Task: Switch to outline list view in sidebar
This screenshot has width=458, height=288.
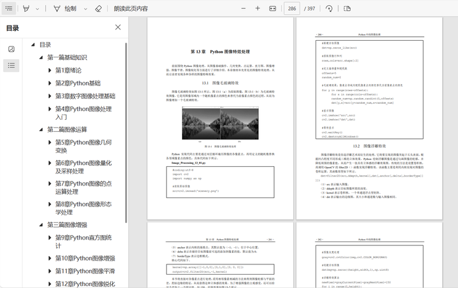Action: (11, 65)
